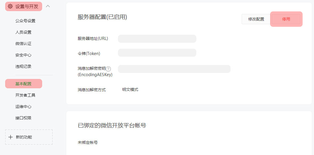Open 公众号设置 in sidebar

point(25,21)
